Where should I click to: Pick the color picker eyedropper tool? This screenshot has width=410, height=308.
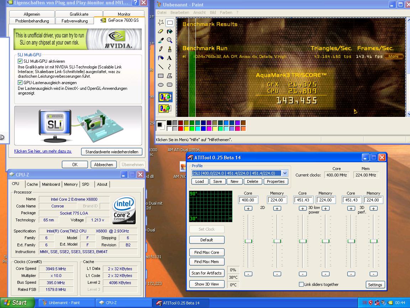coord(161,40)
